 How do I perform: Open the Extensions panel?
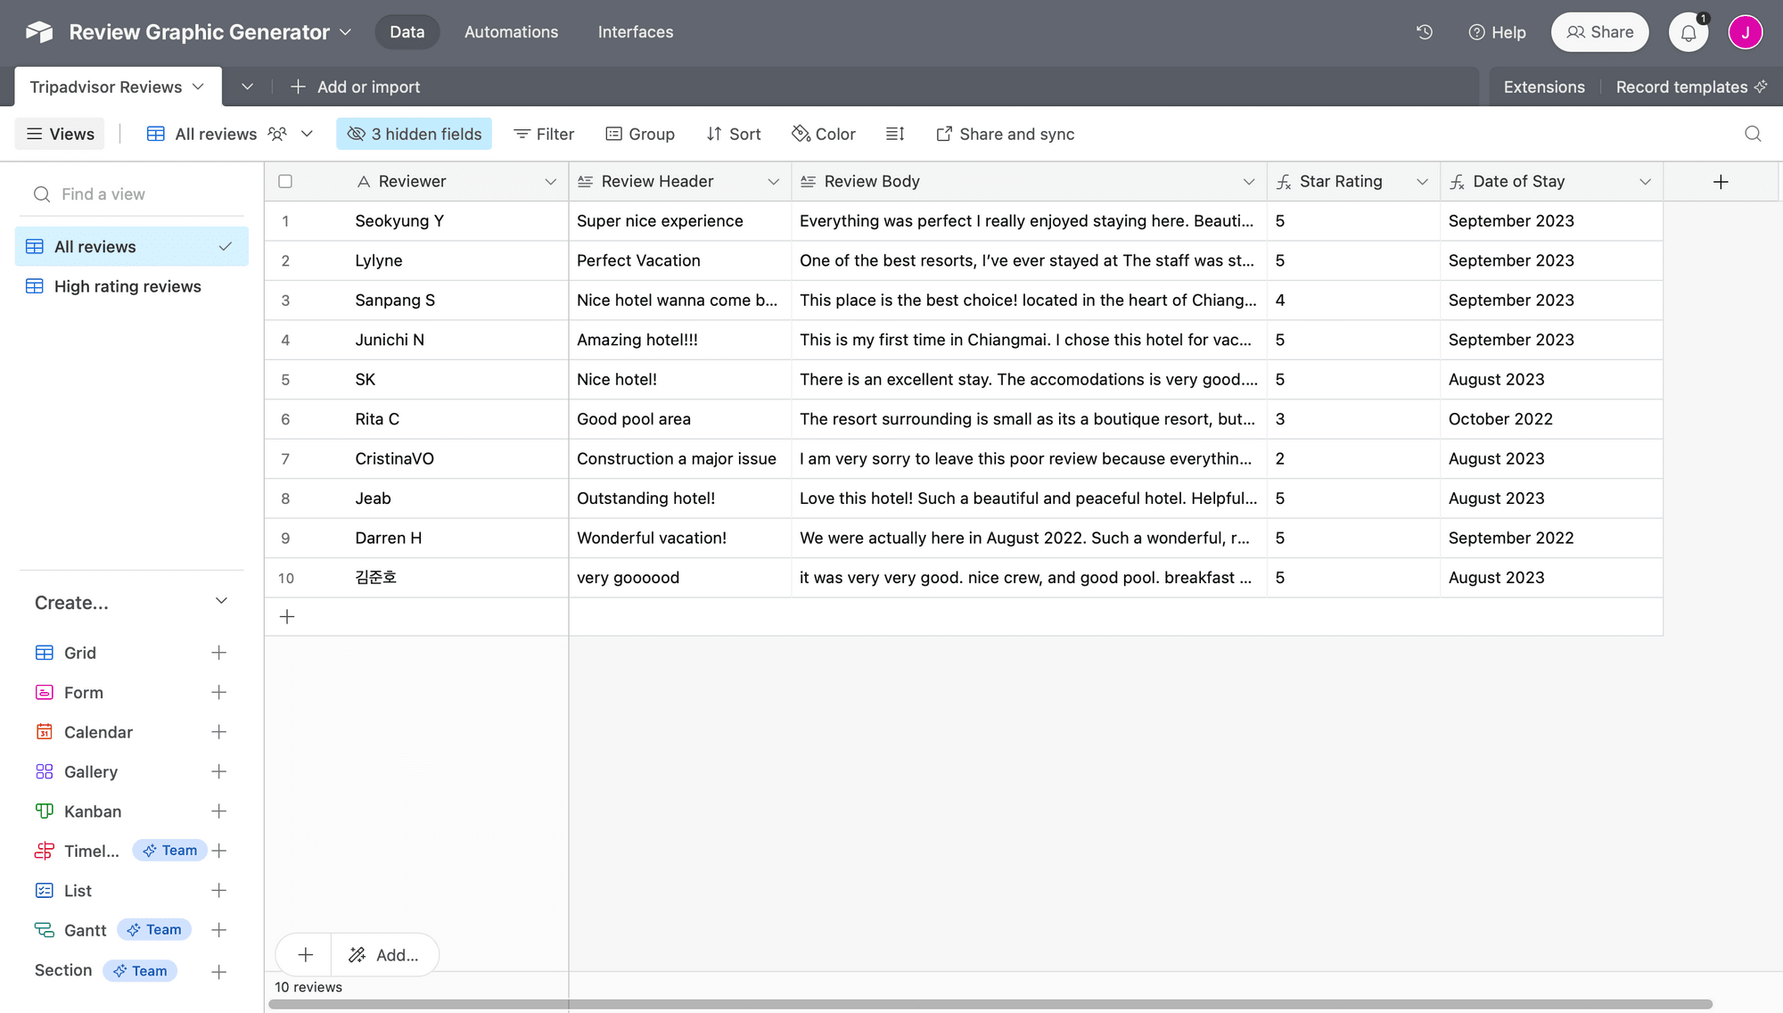(1544, 87)
